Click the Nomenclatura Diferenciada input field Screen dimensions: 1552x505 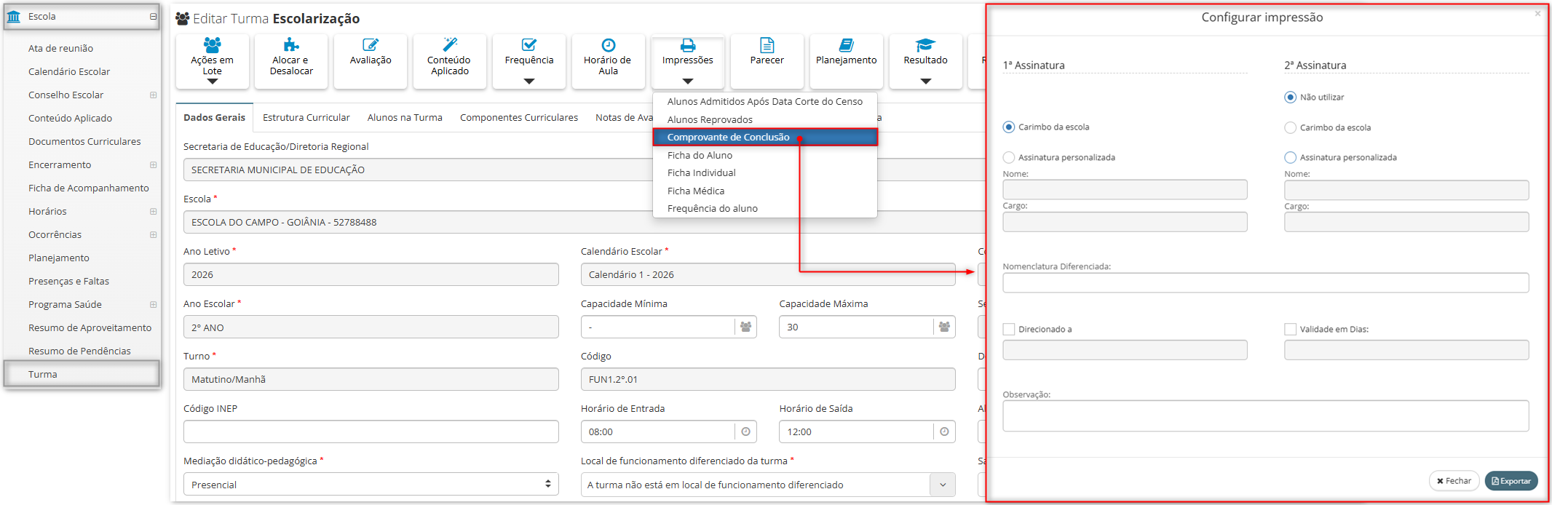click(x=1265, y=282)
